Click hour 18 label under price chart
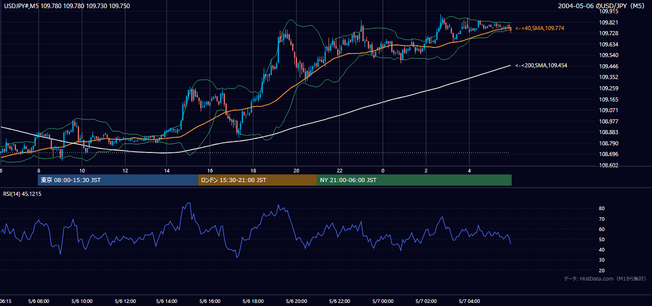The image size is (652, 306). pos(253,171)
